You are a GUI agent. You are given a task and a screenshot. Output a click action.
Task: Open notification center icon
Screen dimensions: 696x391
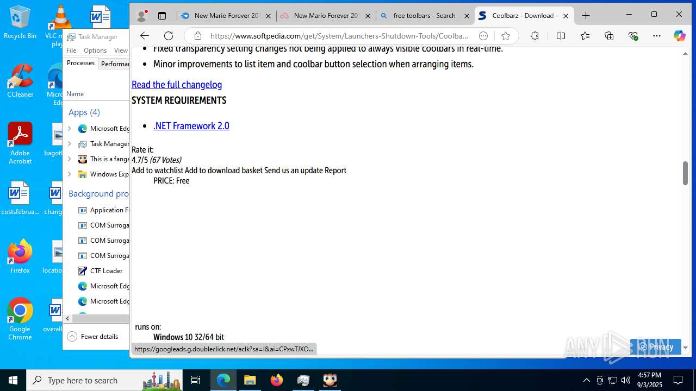[x=678, y=380]
